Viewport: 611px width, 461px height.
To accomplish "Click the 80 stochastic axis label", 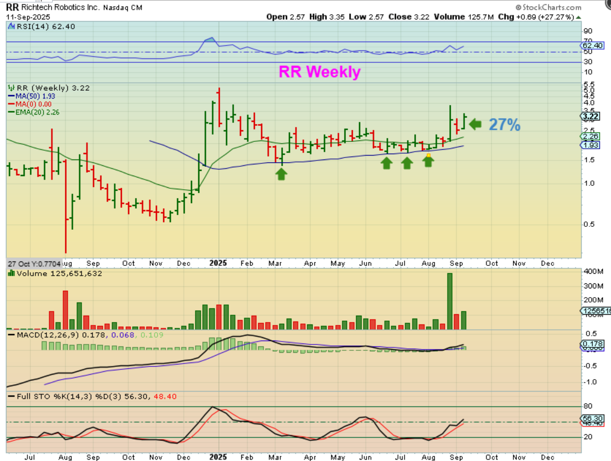I will (x=589, y=406).
